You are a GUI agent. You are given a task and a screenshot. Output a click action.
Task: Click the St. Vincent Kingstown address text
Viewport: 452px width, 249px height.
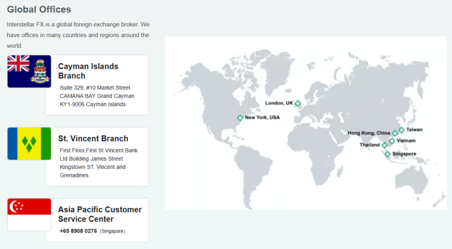98,163
